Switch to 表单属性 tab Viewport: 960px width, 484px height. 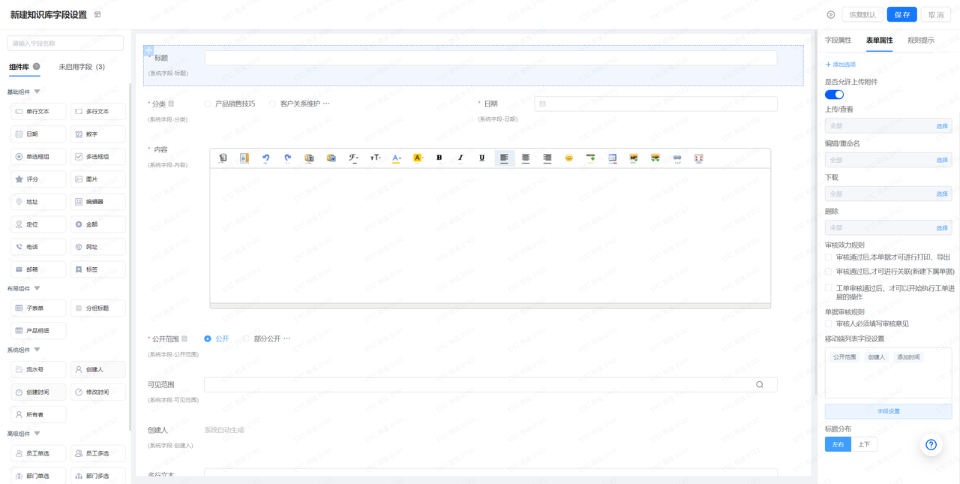879,41
